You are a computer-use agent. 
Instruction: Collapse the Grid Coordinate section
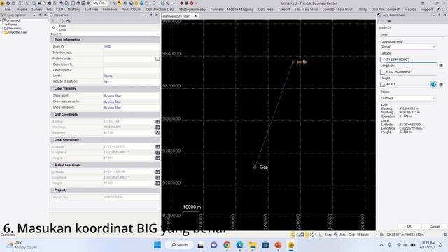point(52,114)
